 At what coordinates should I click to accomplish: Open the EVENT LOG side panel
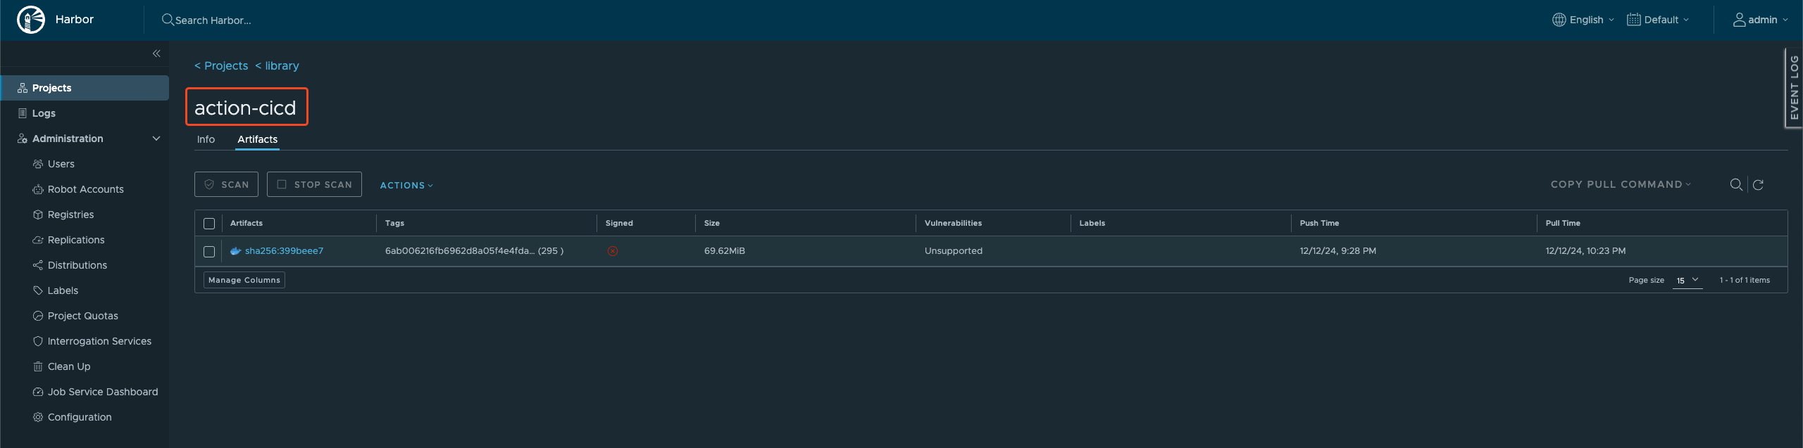coord(1793,88)
